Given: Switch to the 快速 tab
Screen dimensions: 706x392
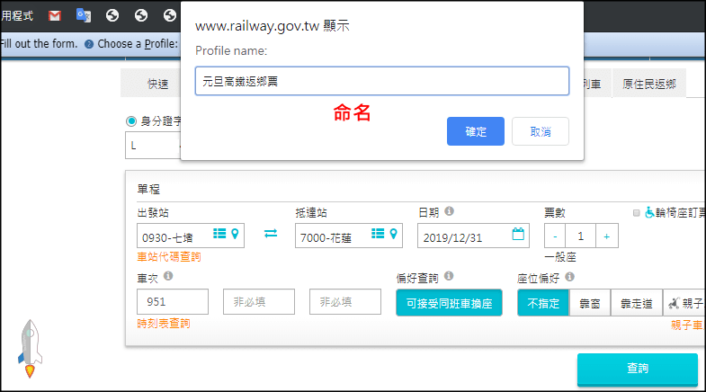Looking at the screenshot, I should coord(158,84).
